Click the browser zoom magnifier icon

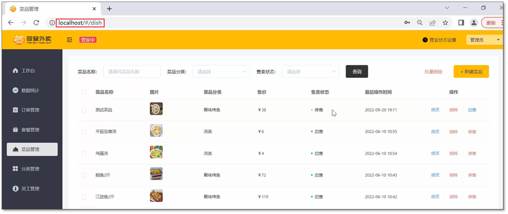click(x=420, y=23)
